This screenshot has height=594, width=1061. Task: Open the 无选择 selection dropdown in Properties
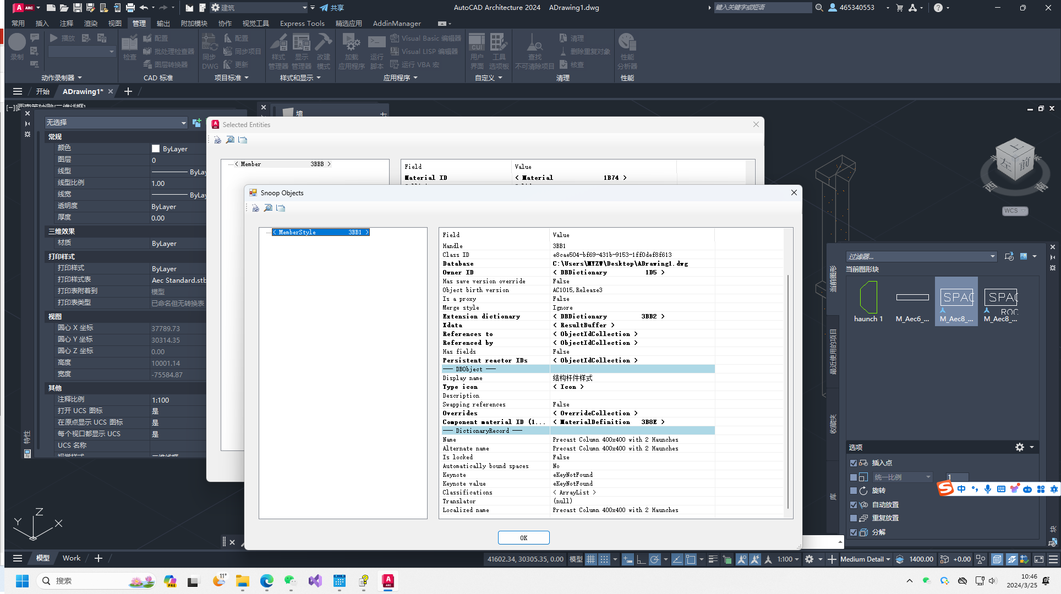point(183,123)
